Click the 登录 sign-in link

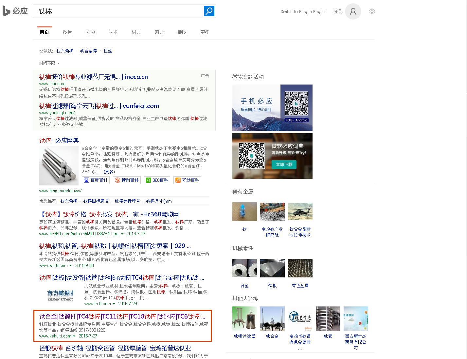[338, 11]
